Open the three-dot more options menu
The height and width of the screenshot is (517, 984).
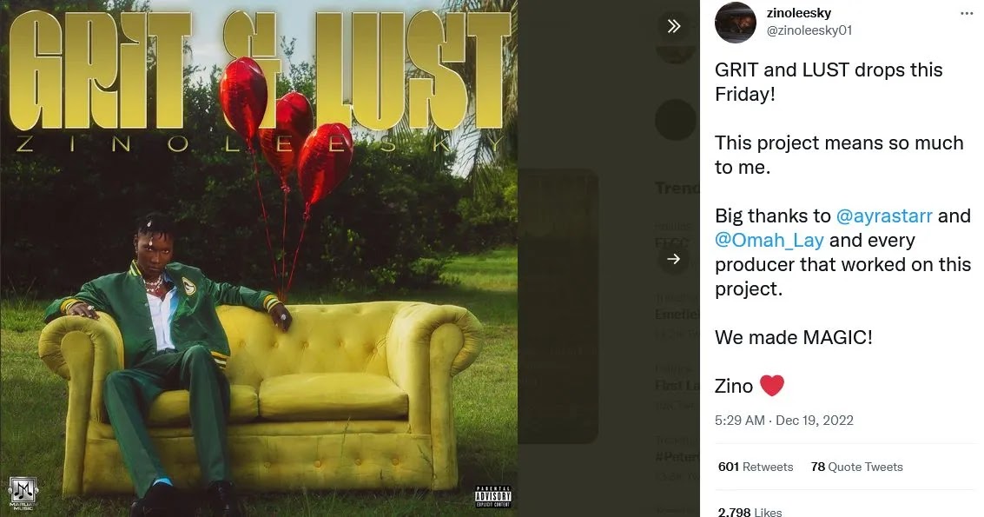pos(967,14)
